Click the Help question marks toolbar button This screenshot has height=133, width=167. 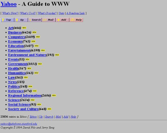76,20
